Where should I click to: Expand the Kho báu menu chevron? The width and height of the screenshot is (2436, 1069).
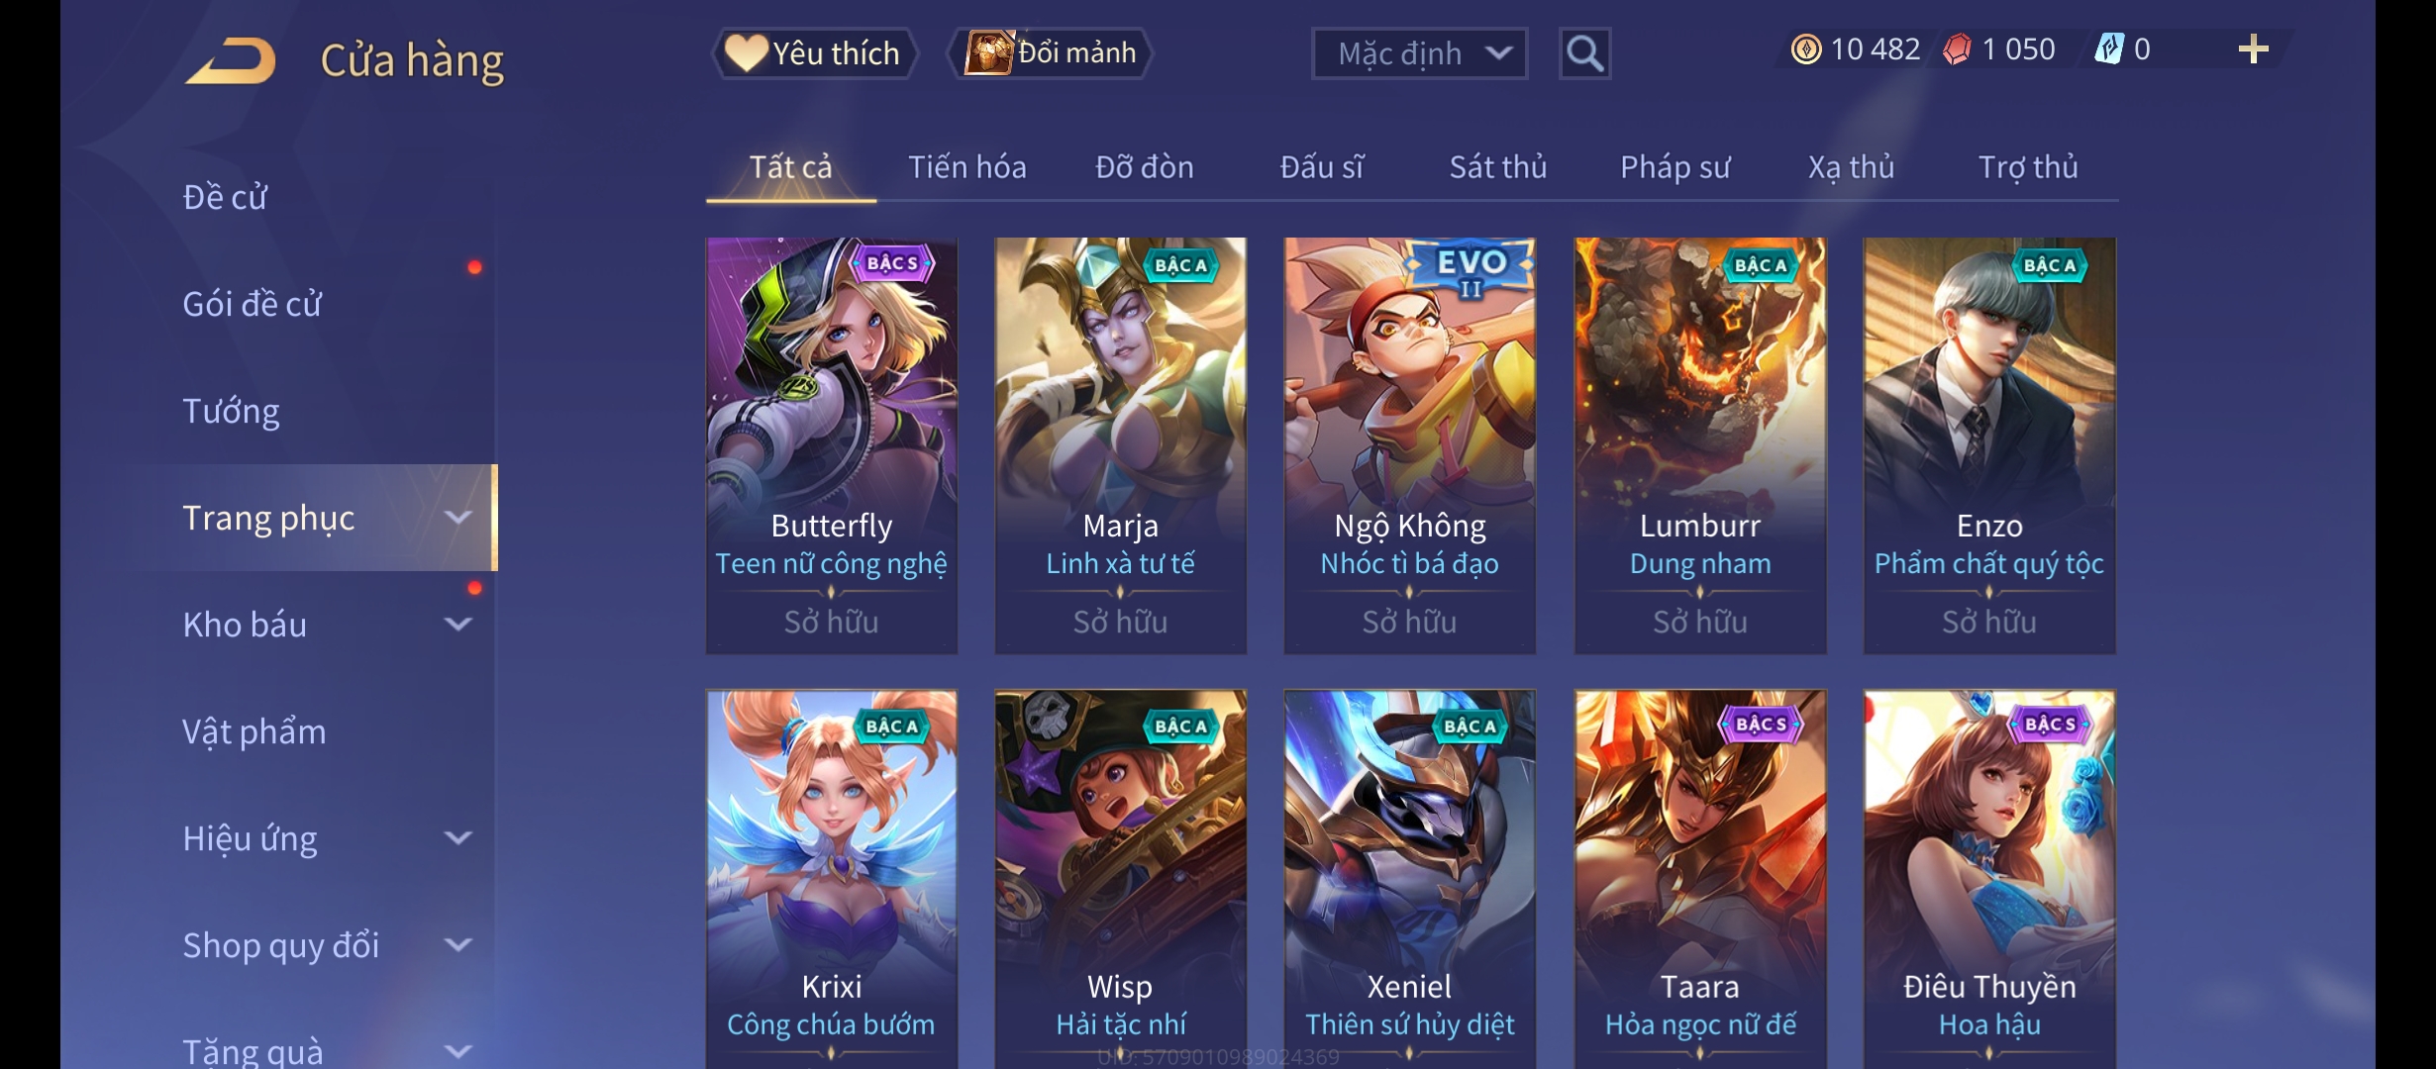(457, 625)
